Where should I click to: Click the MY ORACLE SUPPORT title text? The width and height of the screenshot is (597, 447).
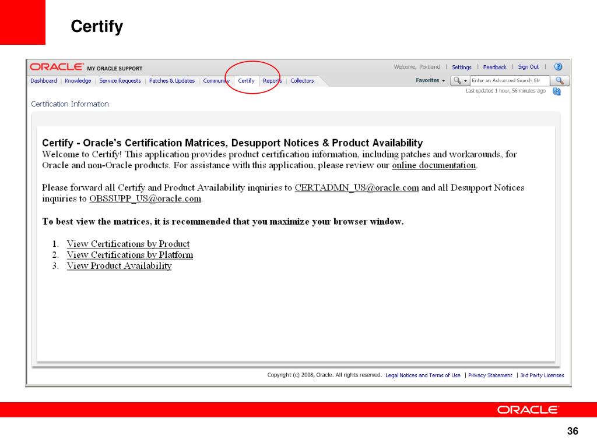[115, 69]
